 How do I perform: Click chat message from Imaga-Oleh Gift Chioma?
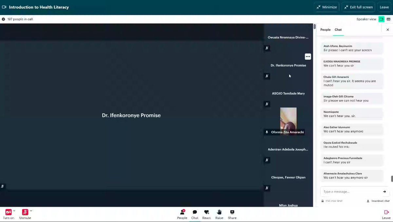tap(352, 99)
